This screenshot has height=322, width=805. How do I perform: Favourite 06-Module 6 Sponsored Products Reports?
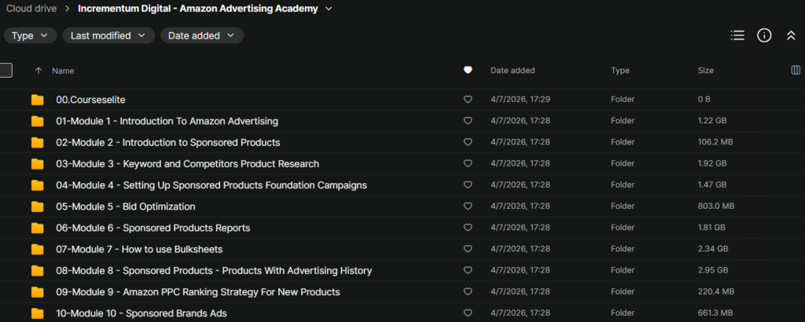tap(468, 227)
